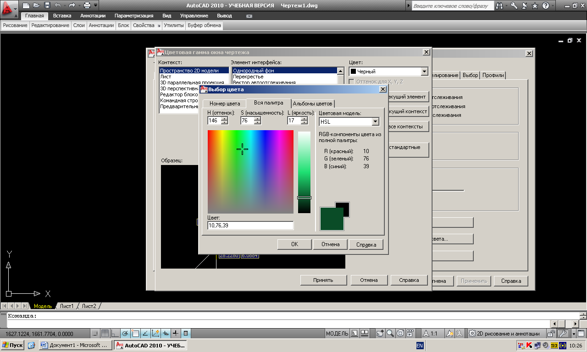
Task: Switch to the Номер цвета tab
Action: (x=225, y=103)
